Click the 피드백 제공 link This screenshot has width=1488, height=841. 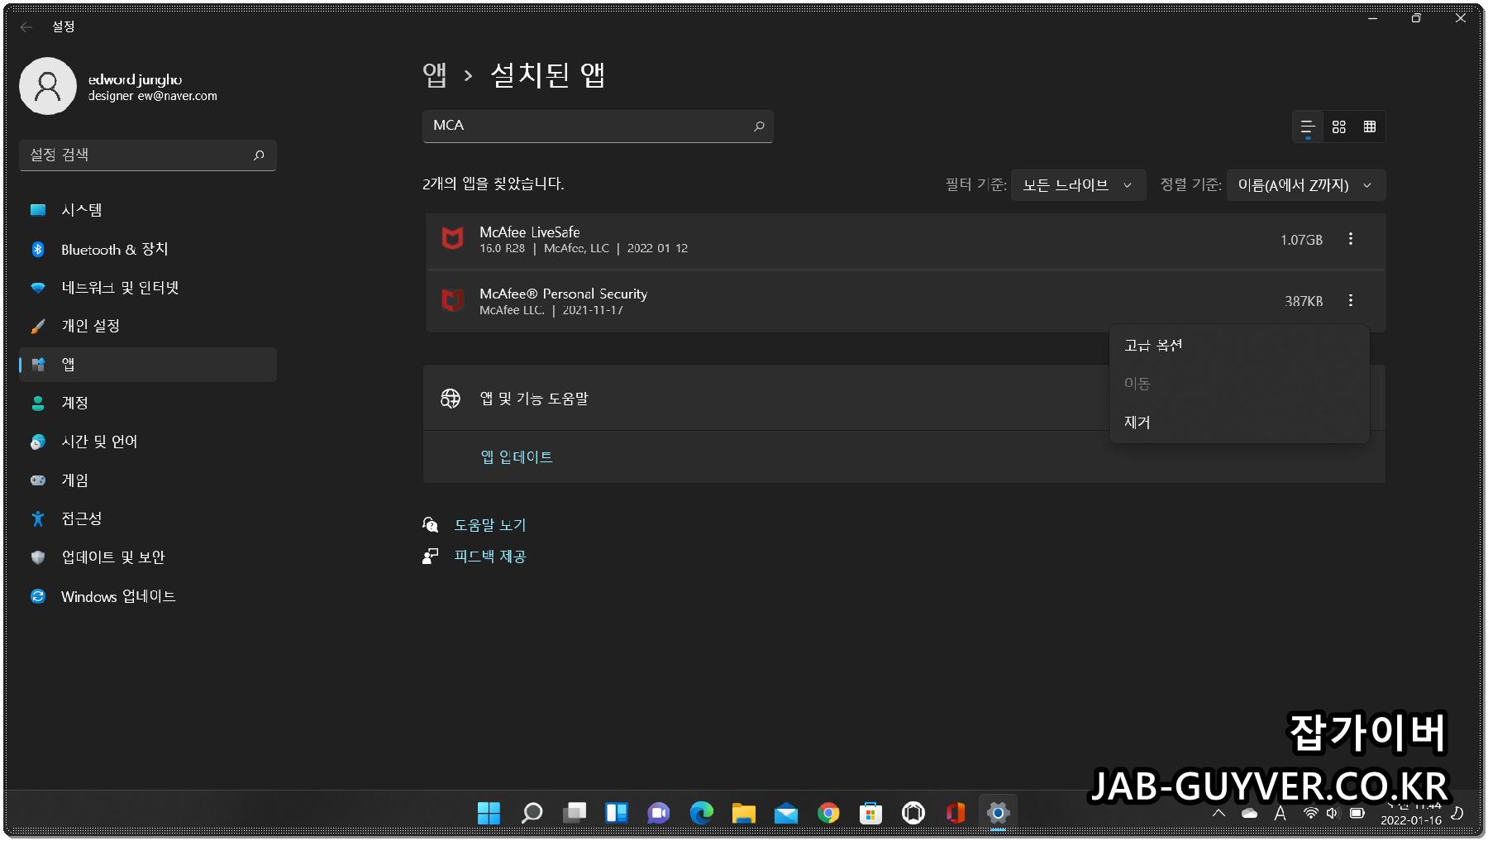click(x=490, y=557)
